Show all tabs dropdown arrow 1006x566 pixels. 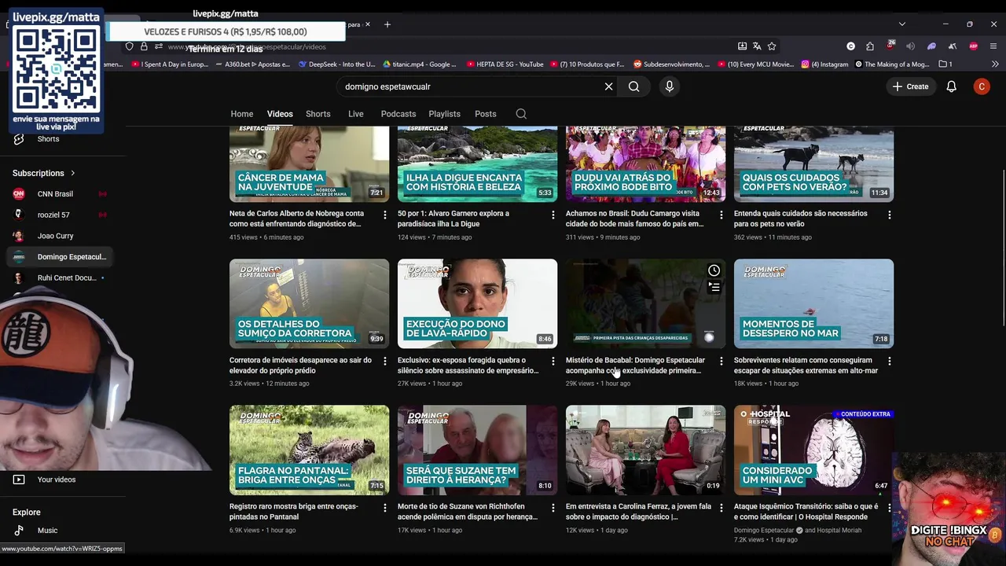click(901, 24)
